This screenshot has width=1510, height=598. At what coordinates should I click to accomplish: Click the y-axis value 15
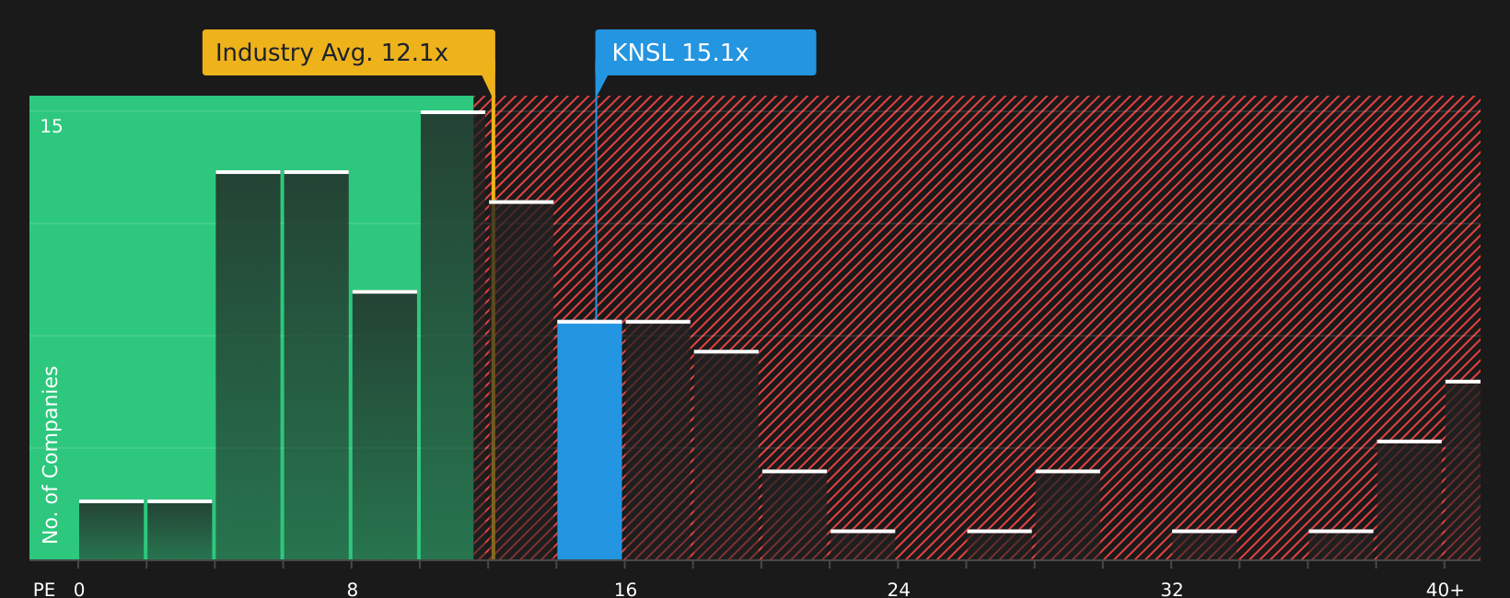click(x=52, y=126)
